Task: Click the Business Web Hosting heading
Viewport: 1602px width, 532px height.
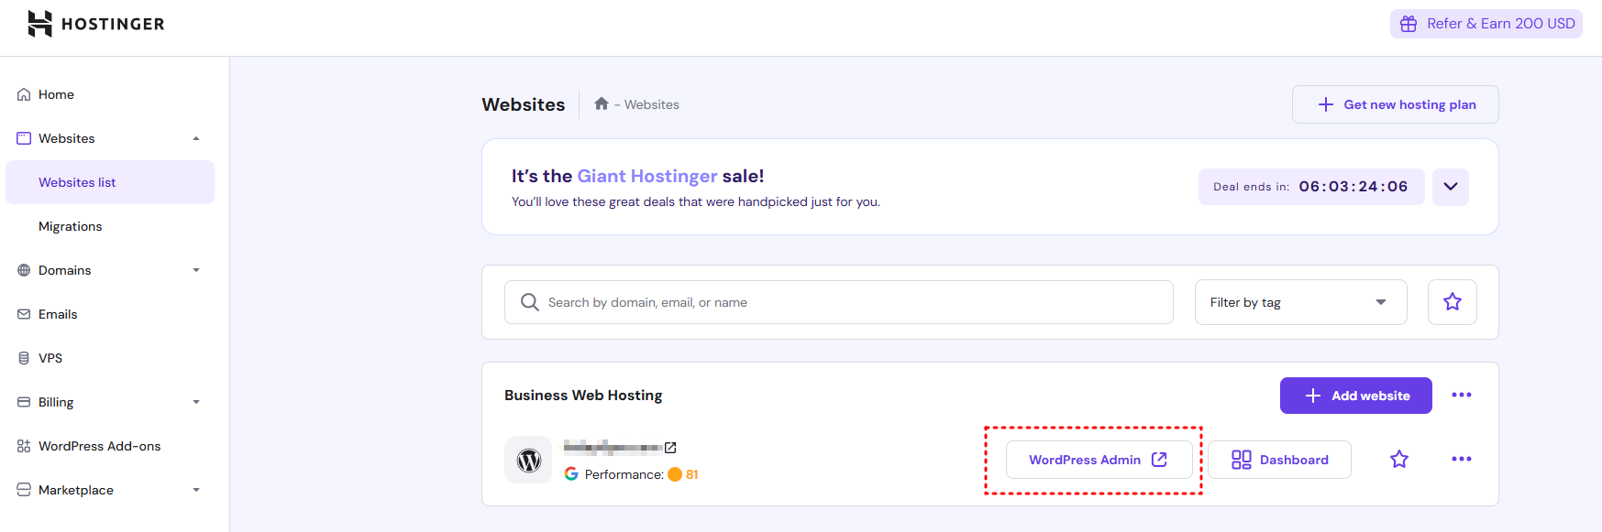Action: point(583,396)
